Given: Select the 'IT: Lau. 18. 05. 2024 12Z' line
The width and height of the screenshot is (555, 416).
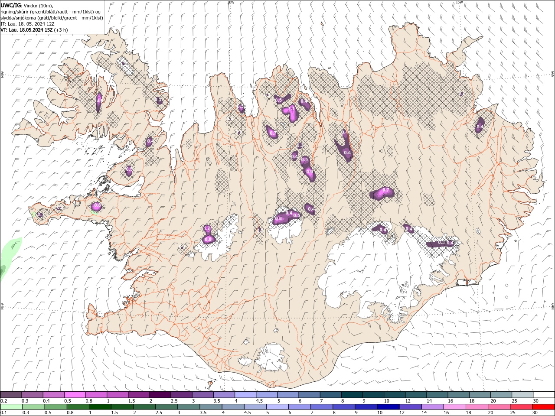Looking at the screenshot, I should click(27, 24).
